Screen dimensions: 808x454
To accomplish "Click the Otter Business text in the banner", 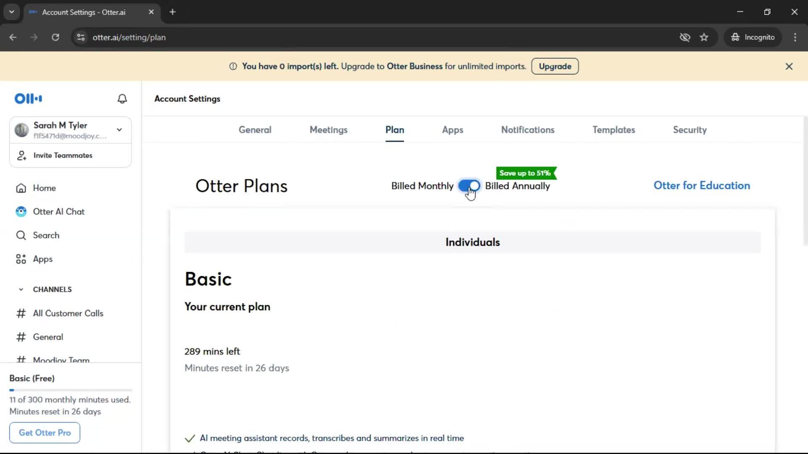I will (415, 66).
